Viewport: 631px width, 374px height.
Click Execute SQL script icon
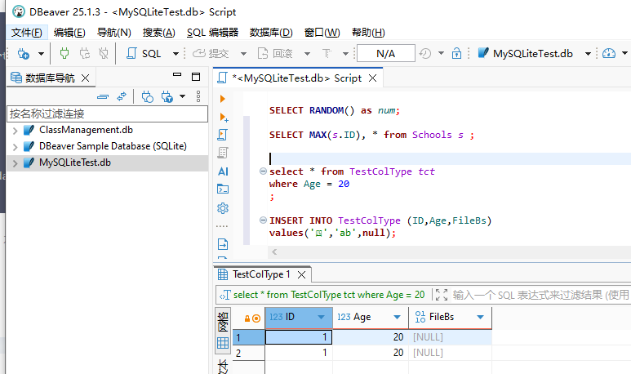[x=223, y=135]
